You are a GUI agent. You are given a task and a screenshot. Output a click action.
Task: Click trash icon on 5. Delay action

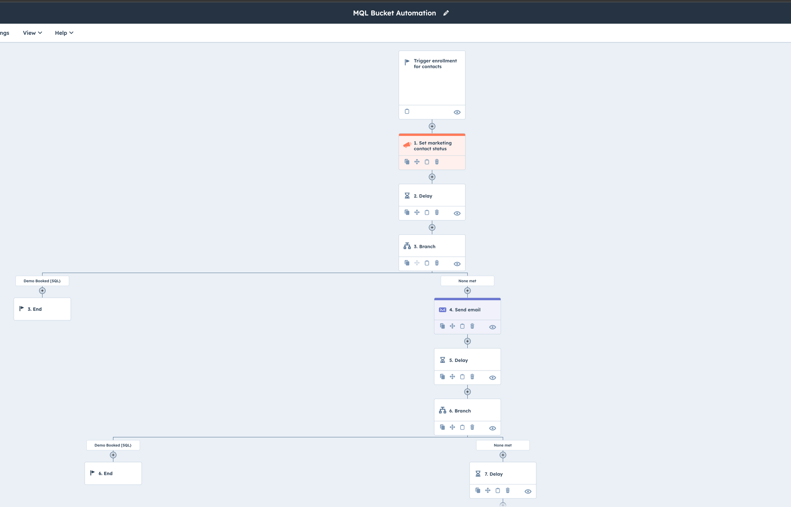click(472, 377)
